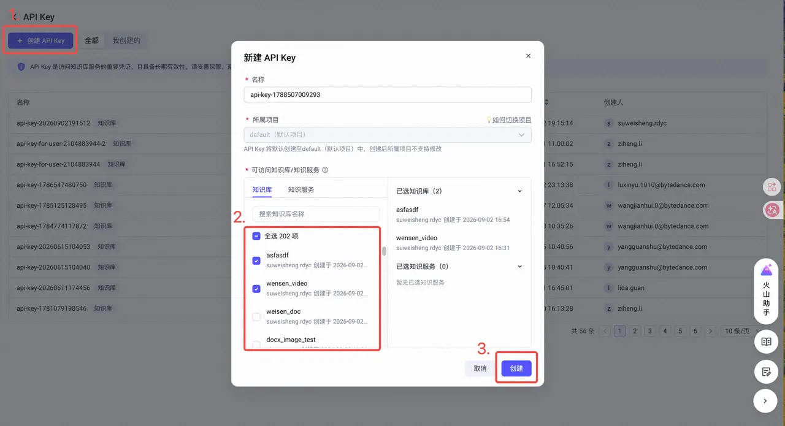Screen dimensions: 785x426
Task: Click the 取消 button
Action: (x=480, y=368)
